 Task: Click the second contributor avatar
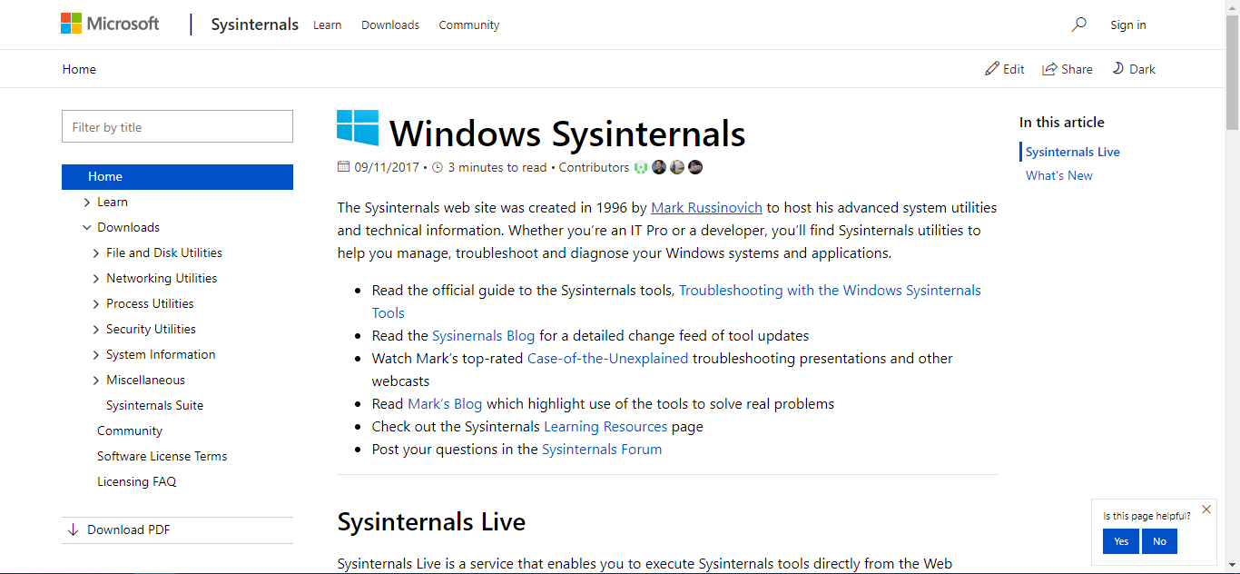click(659, 167)
